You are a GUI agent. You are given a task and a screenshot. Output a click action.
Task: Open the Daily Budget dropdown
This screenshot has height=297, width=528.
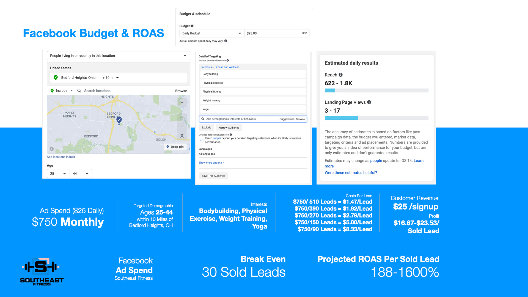tap(212, 33)
